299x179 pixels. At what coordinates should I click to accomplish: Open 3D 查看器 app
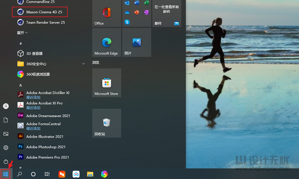coord(30,53)
